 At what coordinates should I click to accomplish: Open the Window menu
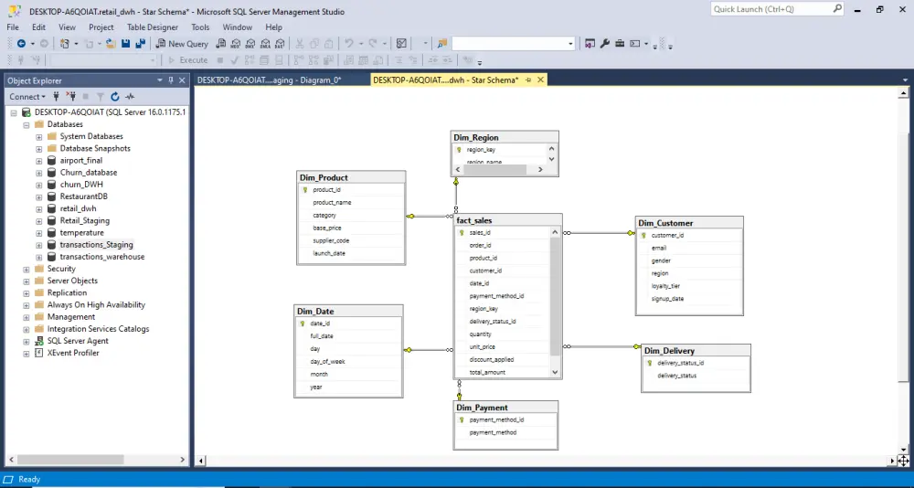[x=238, y=27]
